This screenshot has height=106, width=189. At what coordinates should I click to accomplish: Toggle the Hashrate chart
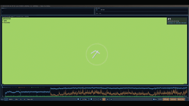tap(173, 99)
